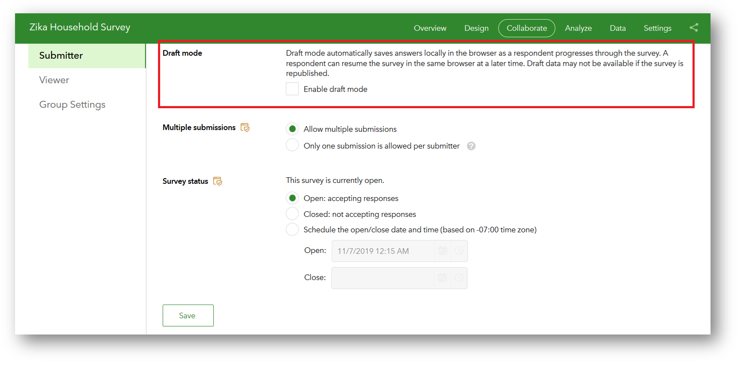The width and height of the screenshot is (741, 365).
Task: Click the icon beside Survey status label
Action: point(218,181)
